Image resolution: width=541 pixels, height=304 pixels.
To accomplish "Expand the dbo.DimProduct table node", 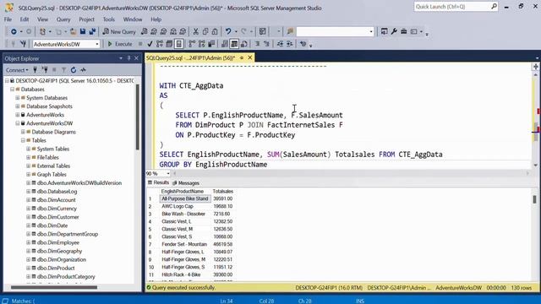I will click(x=28, y=268).
